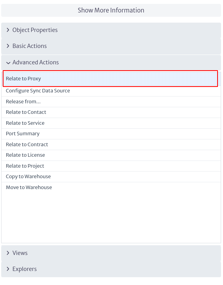Select Relate to Service
This screenshot has height=285, width=223.
pyautogui.click(x=111, y=123)
